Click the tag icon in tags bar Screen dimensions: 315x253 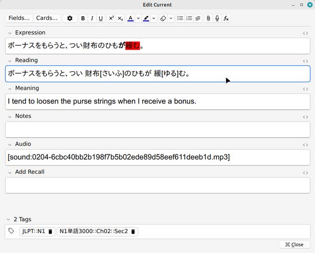11,231
